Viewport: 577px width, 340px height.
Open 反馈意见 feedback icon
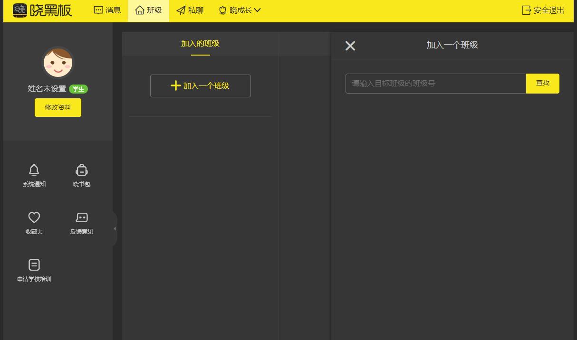[x=82, y=217]
